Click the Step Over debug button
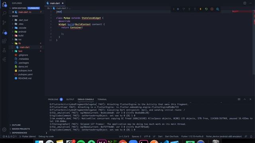The image size is (255, 143). tap(184, 9)
